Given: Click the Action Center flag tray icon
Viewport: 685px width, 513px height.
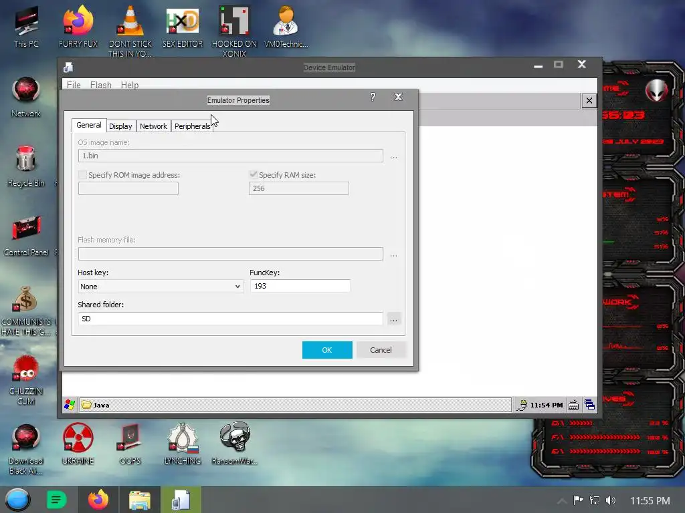Looking at the screenshot, I should coord(579,500).
